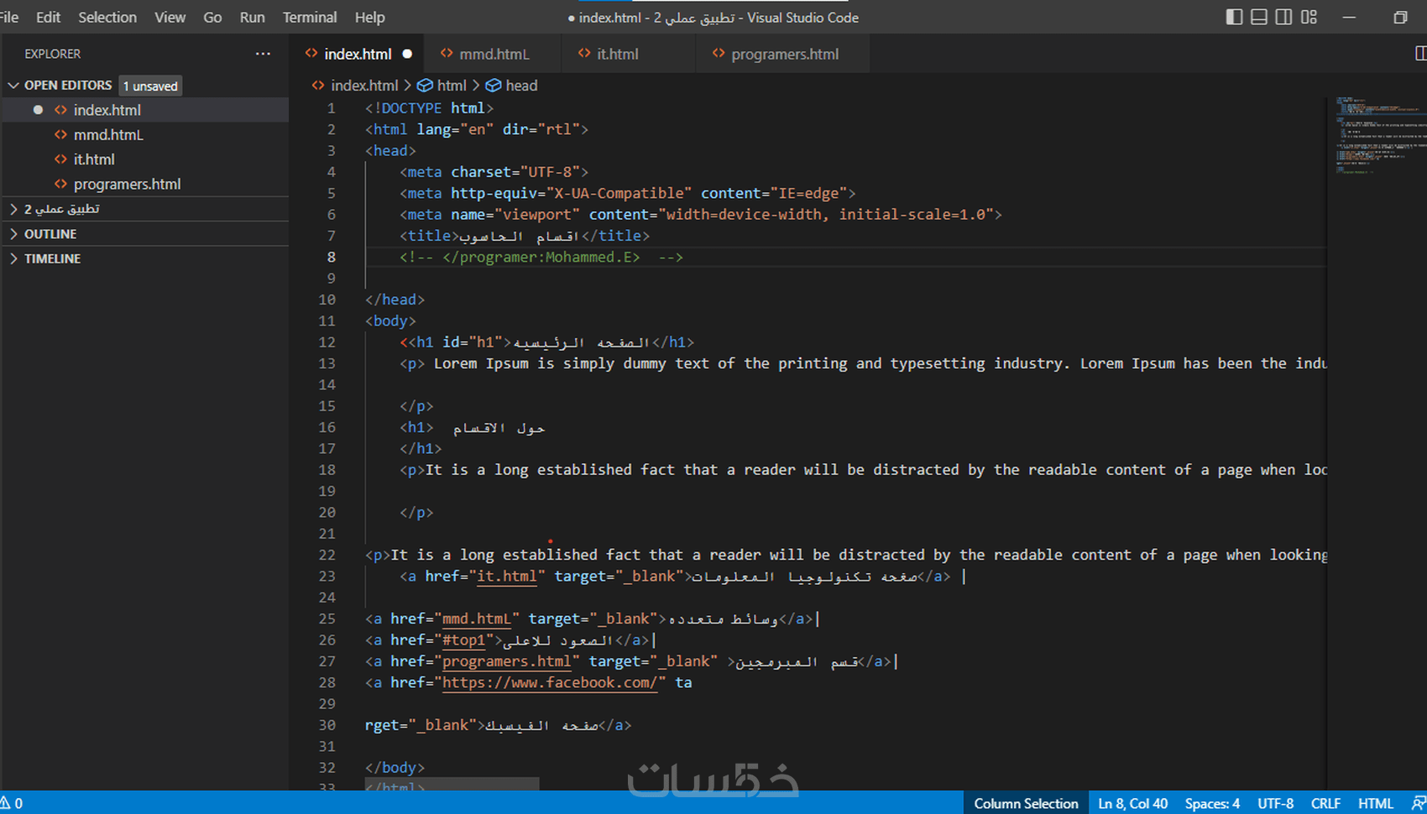Image resolution: width=1427 pixels, height=814 pixels.
Task: Toggle Secondary Side Bar layout icon
Action: pyautogui.click(x=1283, y=17)
